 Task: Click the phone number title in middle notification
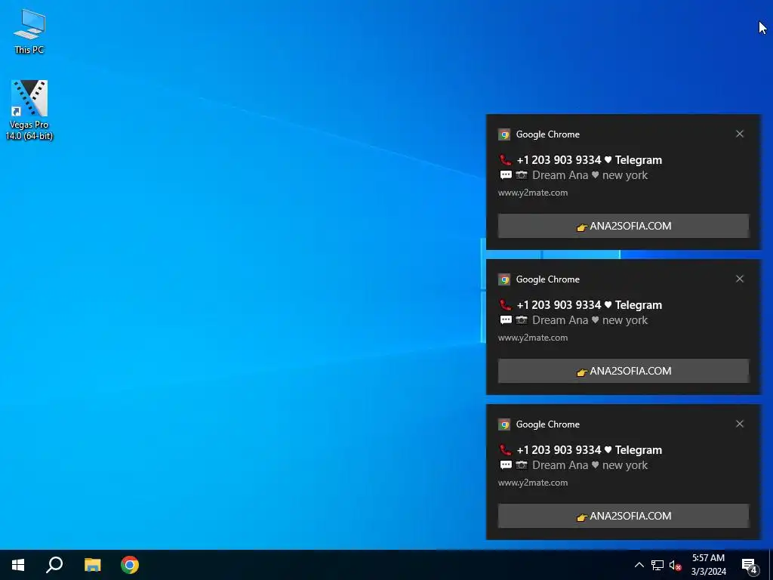point(589,305)
